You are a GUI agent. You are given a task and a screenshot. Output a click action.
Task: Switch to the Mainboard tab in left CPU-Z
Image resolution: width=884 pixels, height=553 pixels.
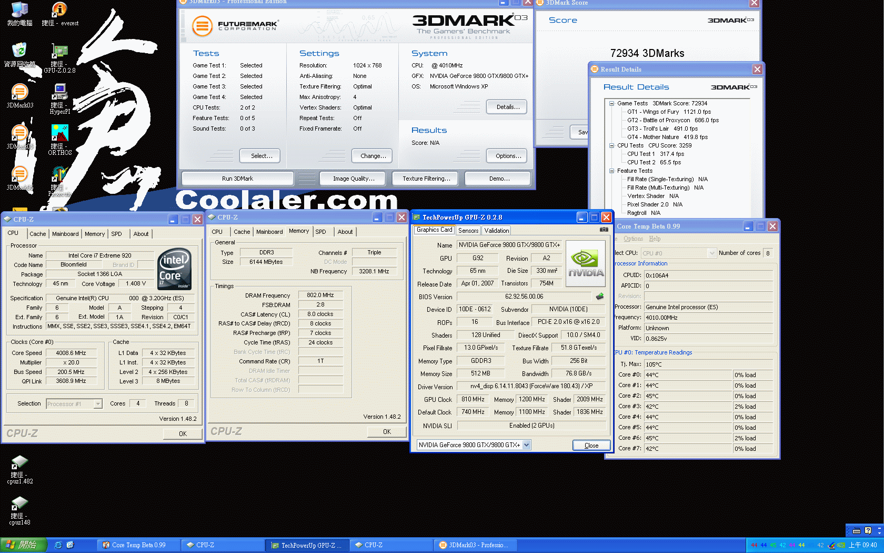pos(65,234)
